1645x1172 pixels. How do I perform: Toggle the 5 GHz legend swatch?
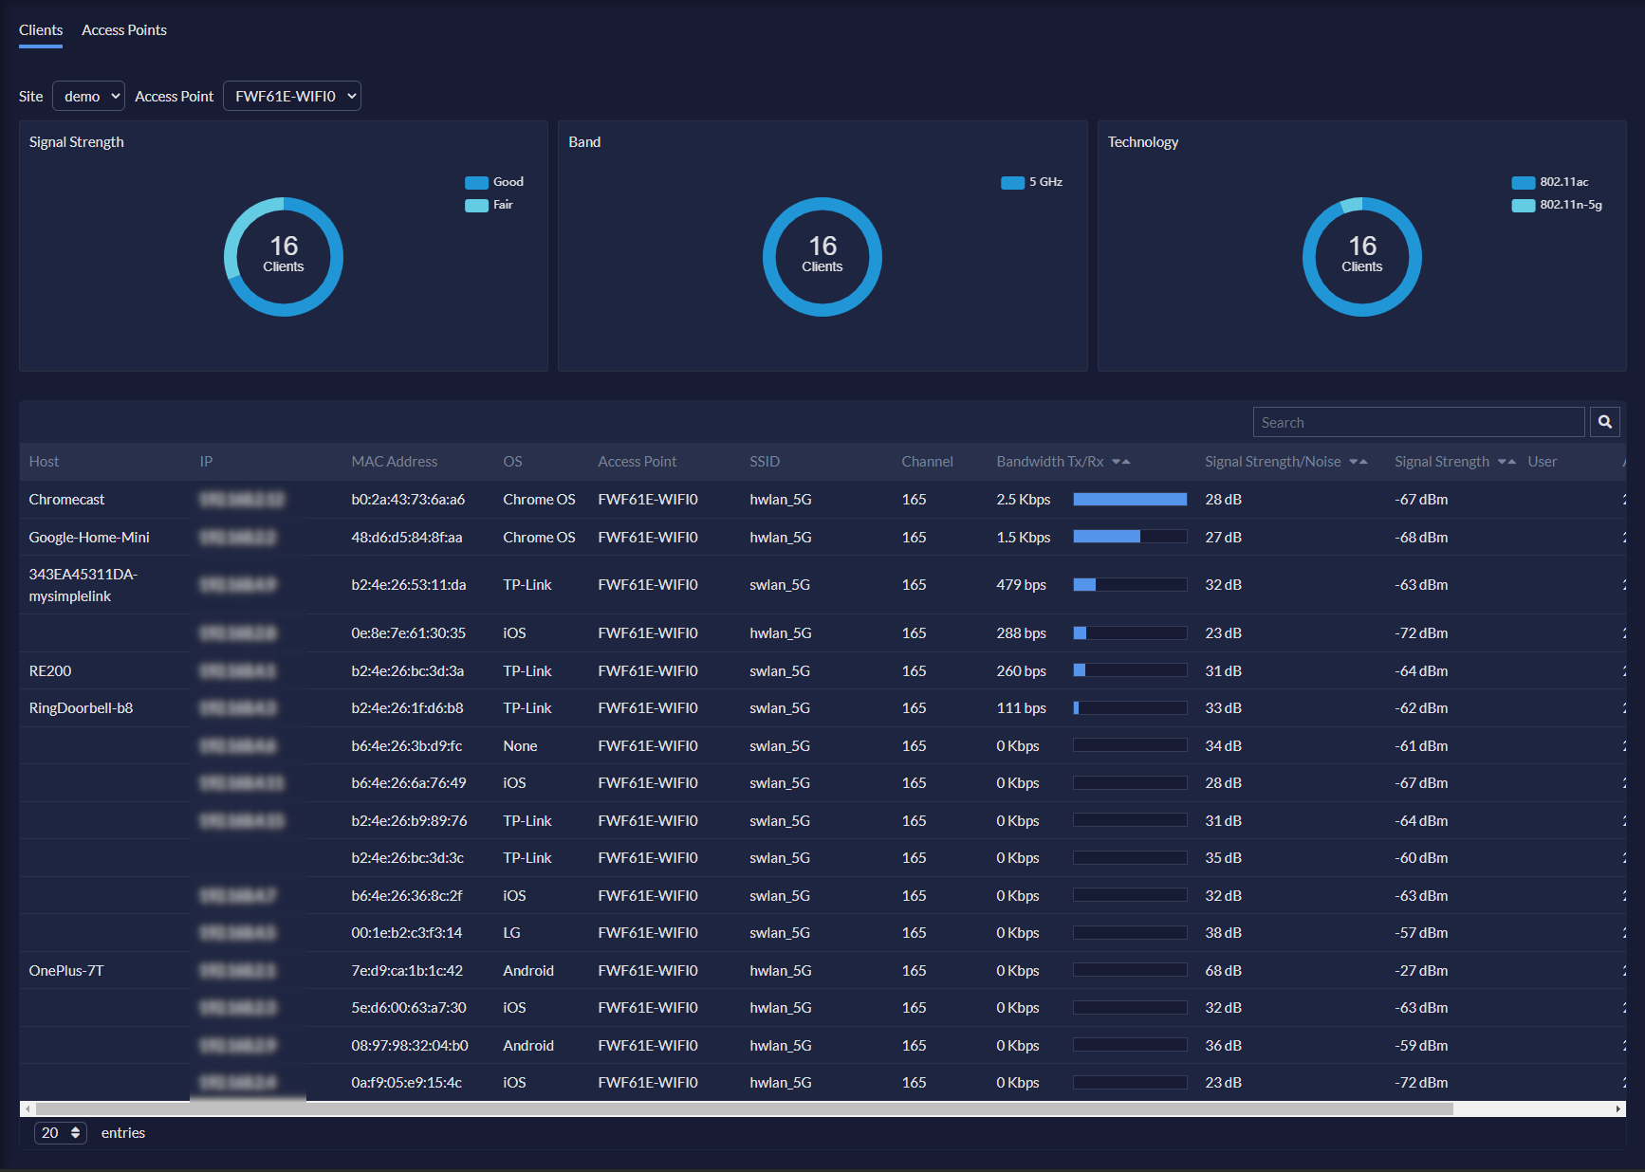pos(1012,182)
